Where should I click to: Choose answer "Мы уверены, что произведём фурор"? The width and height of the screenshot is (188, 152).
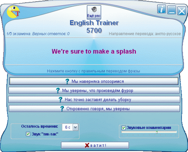pos(94,90)
